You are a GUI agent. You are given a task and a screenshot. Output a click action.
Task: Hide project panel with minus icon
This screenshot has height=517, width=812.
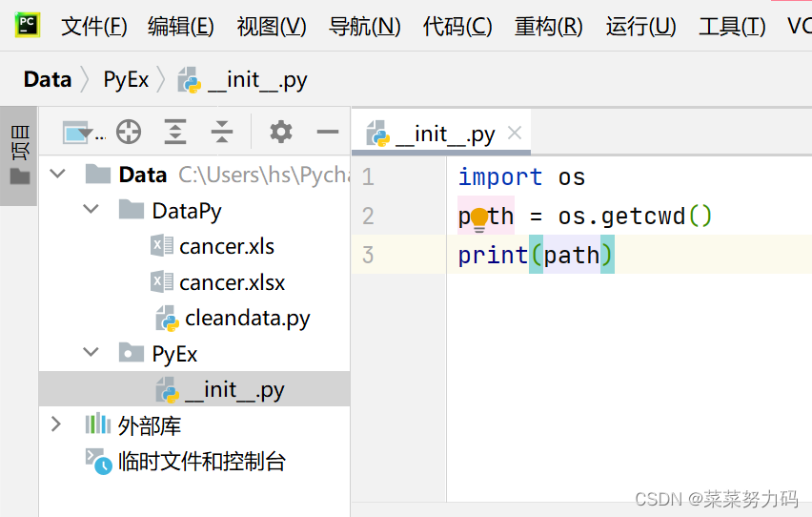point(327,132)
